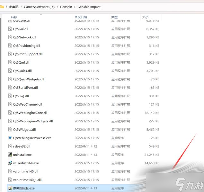Click the Qt5SerialPort.dll file icon
204x192 pixels.
pos(10,87)
